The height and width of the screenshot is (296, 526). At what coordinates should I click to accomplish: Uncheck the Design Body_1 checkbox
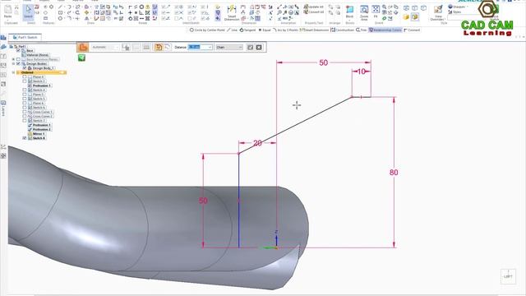point(25,68)
